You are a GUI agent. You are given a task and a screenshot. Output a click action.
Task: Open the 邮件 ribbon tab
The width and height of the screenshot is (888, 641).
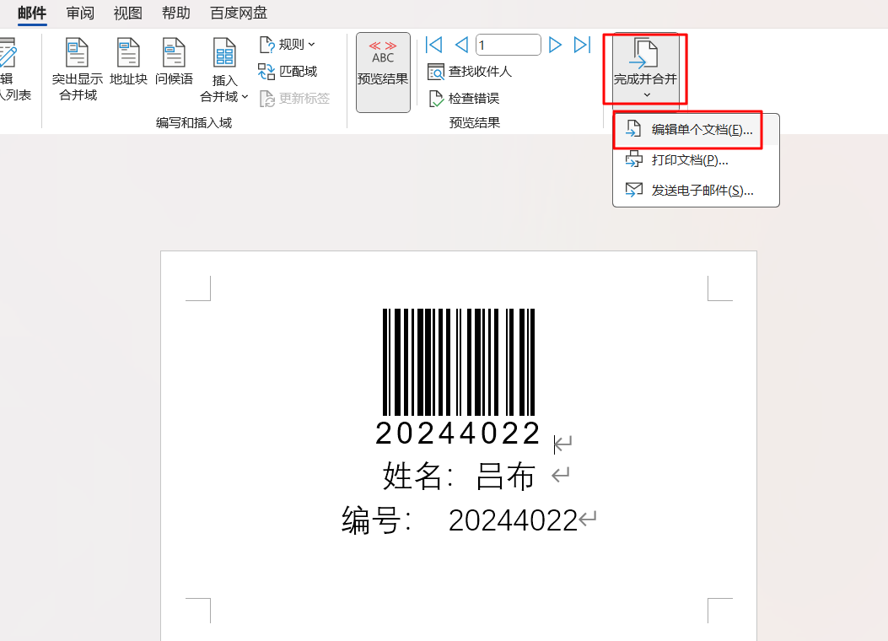point(32,13)
